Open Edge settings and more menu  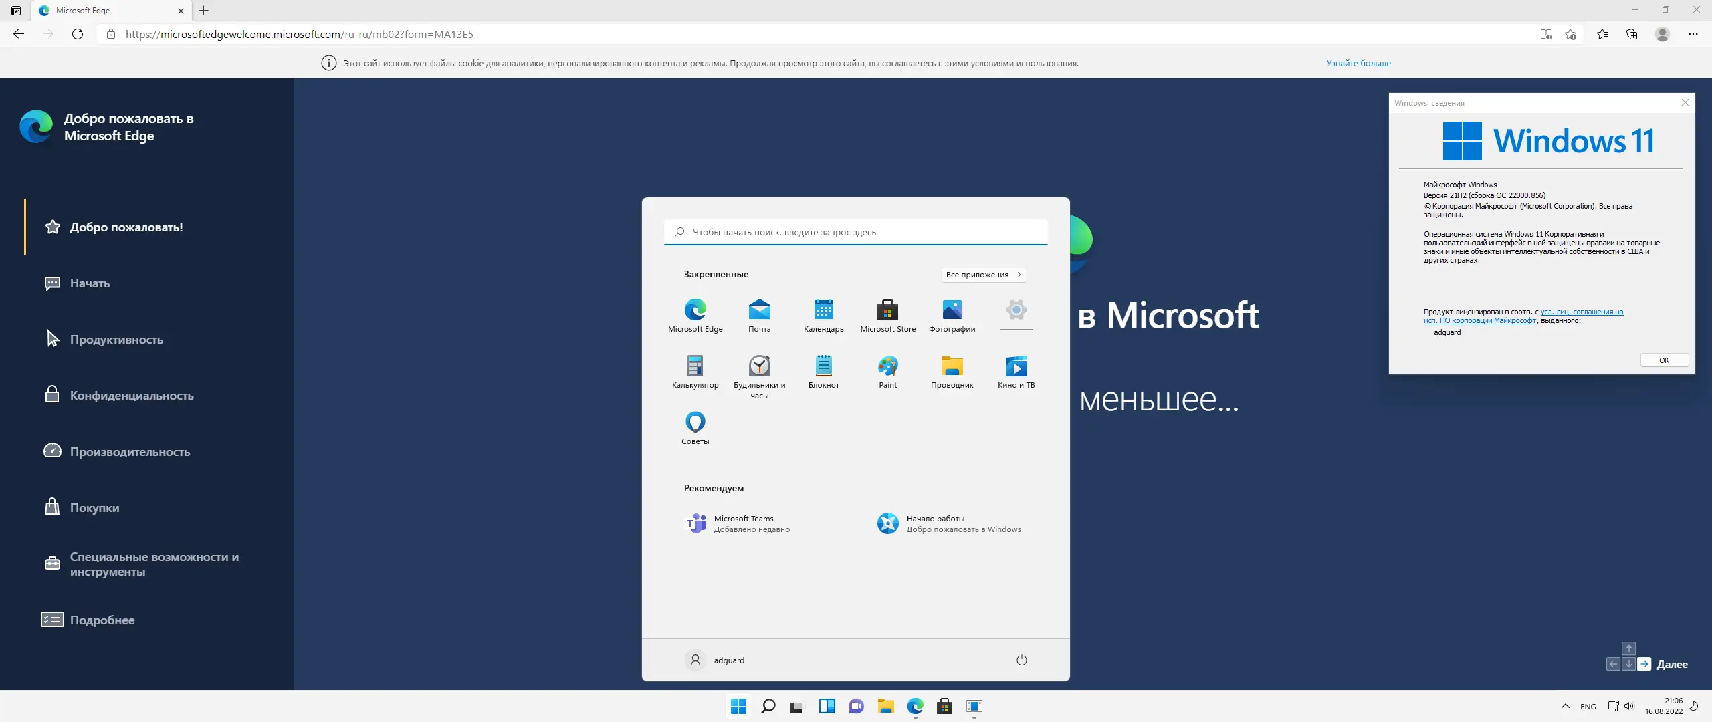(1693, 34)
